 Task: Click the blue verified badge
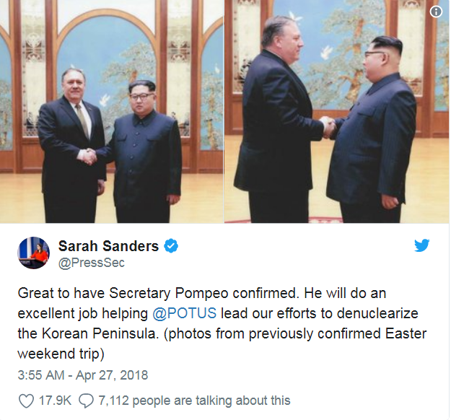coord(171,246)
